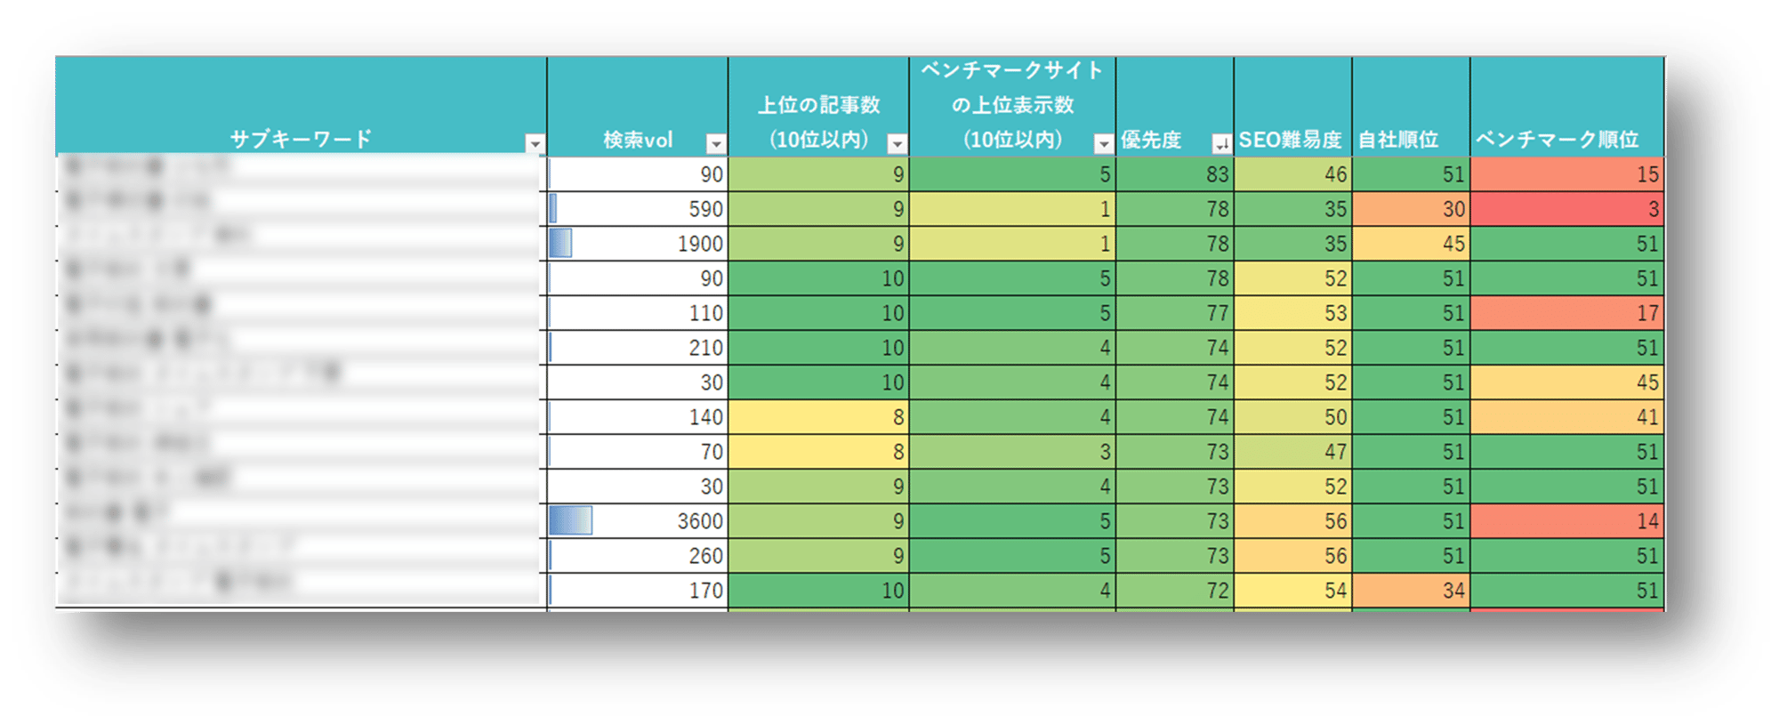Select the ベンチマーク順位 cell showing 17

tap(1567, 313)
